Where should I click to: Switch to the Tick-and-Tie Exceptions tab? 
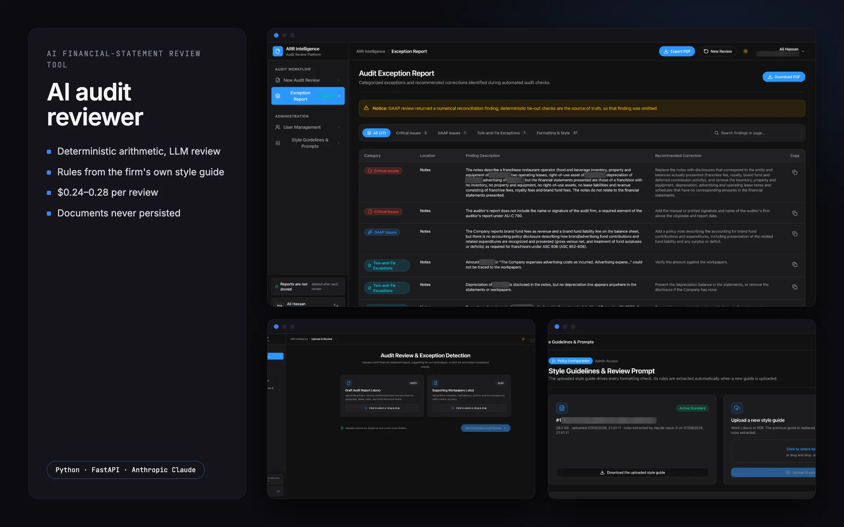pos(501,133)
